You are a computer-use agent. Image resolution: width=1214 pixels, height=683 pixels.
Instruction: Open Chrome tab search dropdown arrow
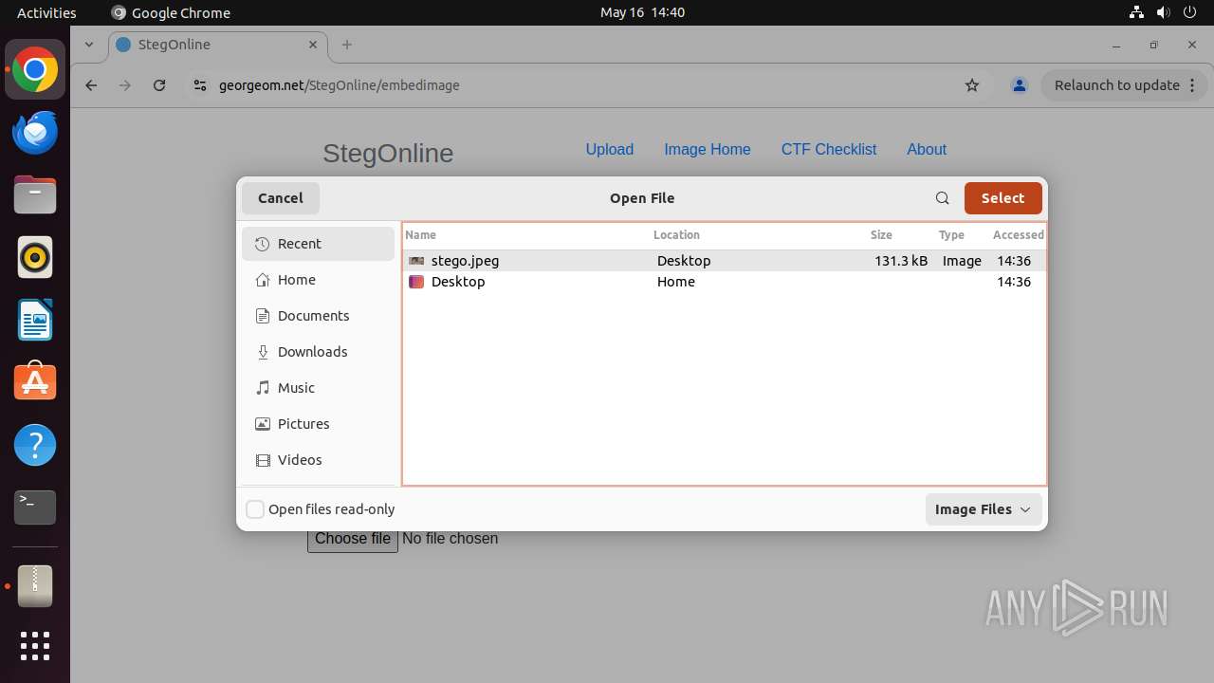click(x=88, y=45)
